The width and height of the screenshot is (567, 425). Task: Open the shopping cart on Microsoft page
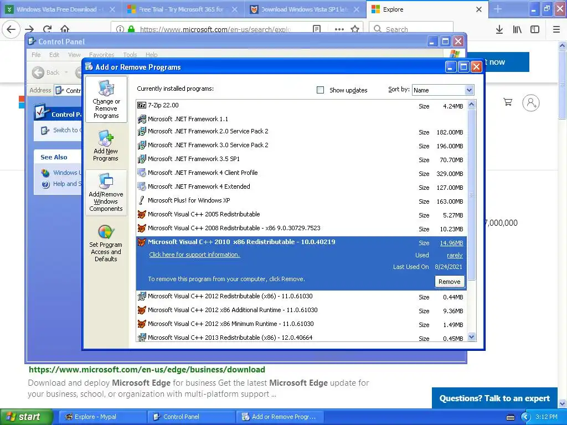click(508, 102)
